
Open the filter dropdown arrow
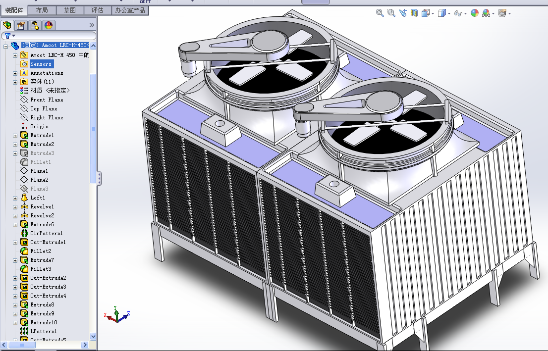(x=14, y=36)
